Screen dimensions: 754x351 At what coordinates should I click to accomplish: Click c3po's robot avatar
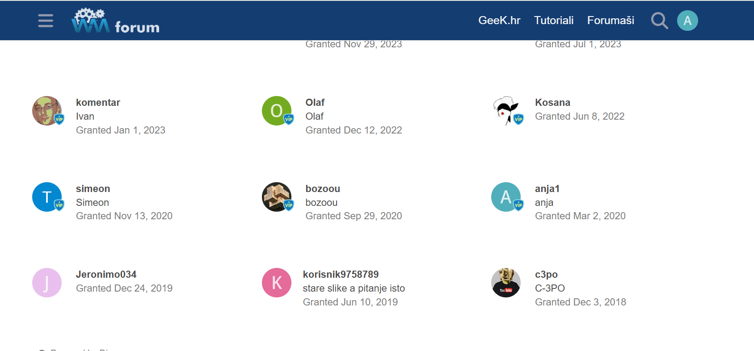point(506,283)
